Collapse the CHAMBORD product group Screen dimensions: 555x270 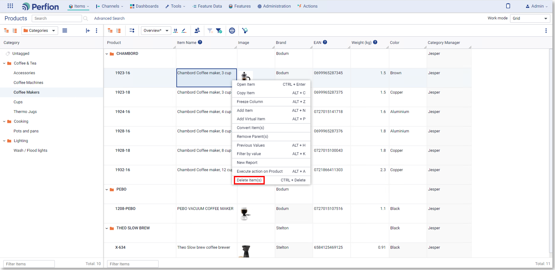(107, 54)
